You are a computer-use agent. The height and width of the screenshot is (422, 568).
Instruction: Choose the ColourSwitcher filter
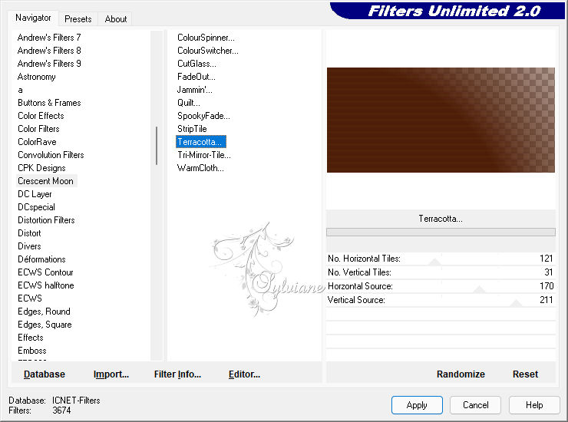coord(207,51)
